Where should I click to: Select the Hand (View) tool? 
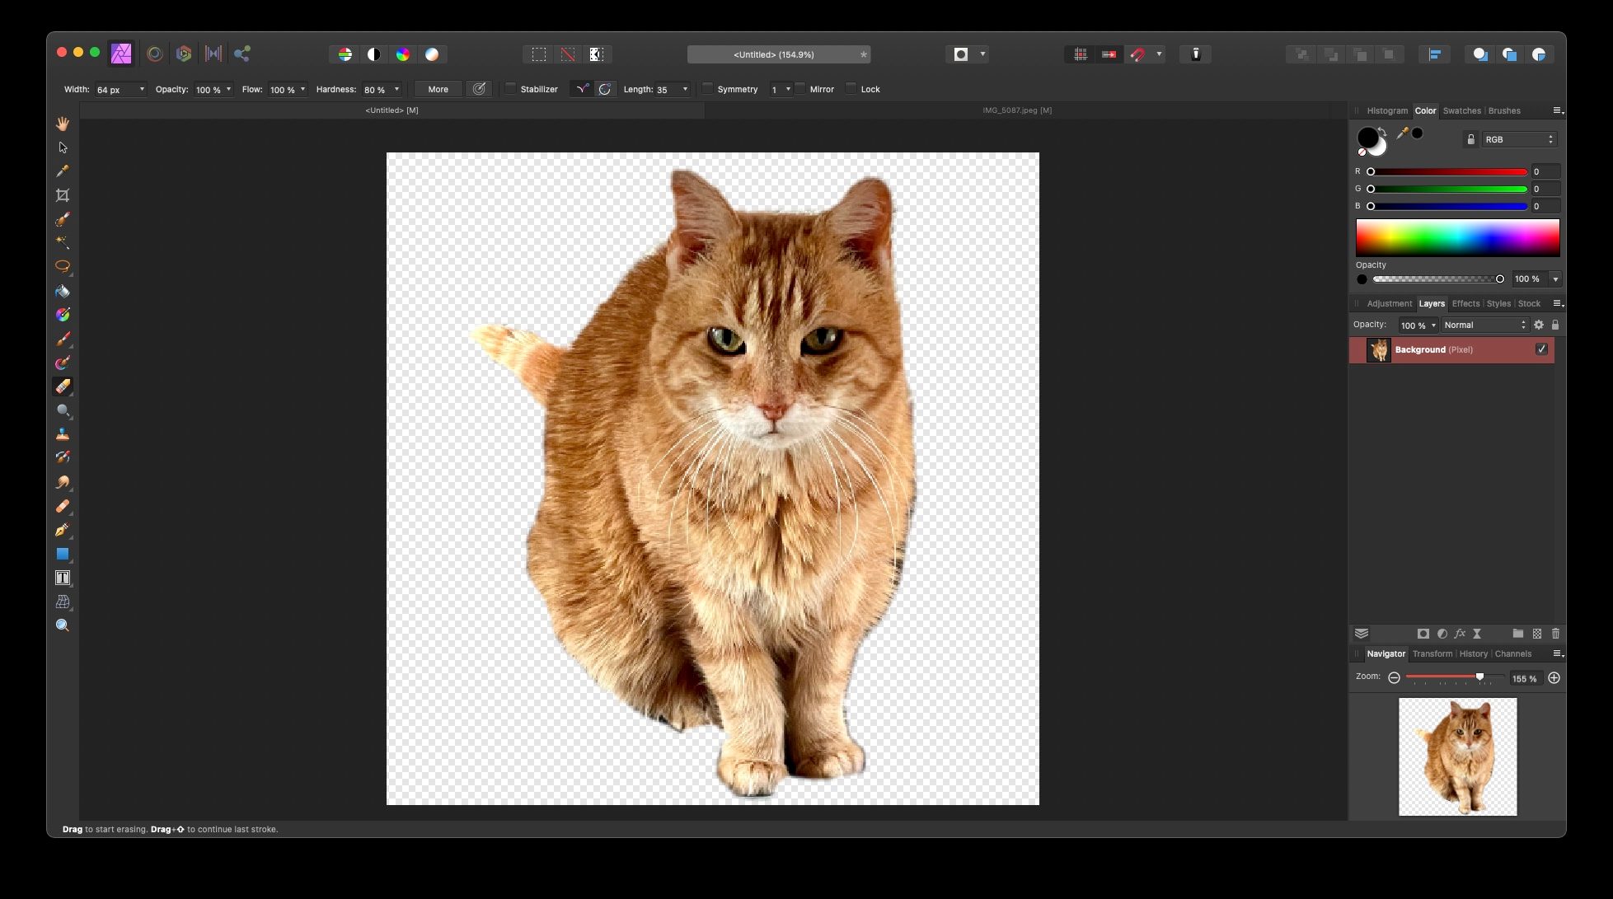63,124
